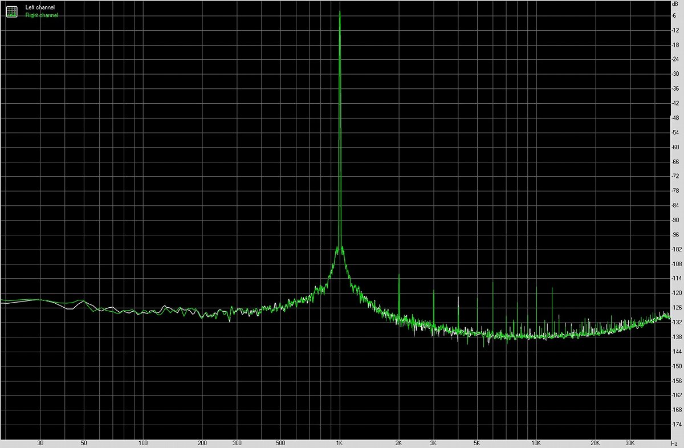Select the Left channel legend label
The height and width of the screenshot is (448, 684).
coord(40,7)
